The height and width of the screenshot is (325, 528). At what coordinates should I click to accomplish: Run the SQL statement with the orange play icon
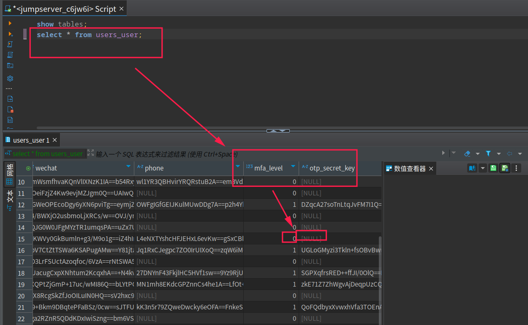coord(10,23)
